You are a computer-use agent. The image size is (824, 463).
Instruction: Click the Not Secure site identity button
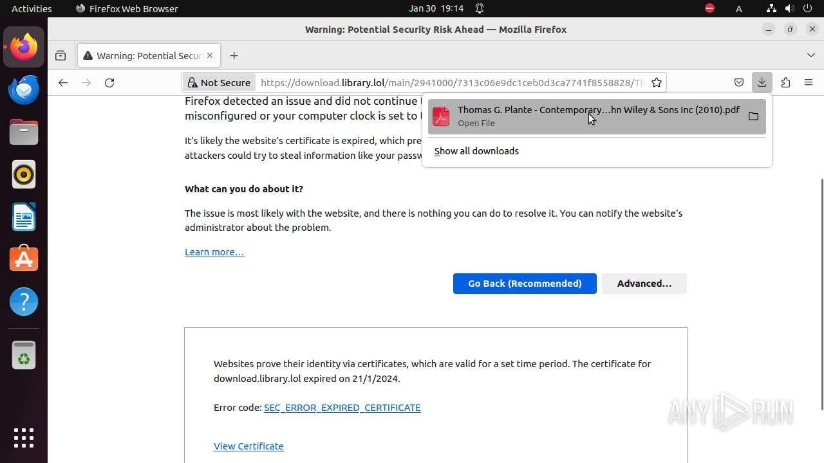click(x=220, y=82)
